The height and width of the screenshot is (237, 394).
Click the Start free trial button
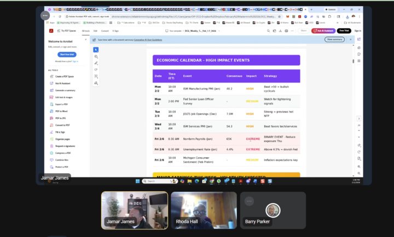[66, 55]
